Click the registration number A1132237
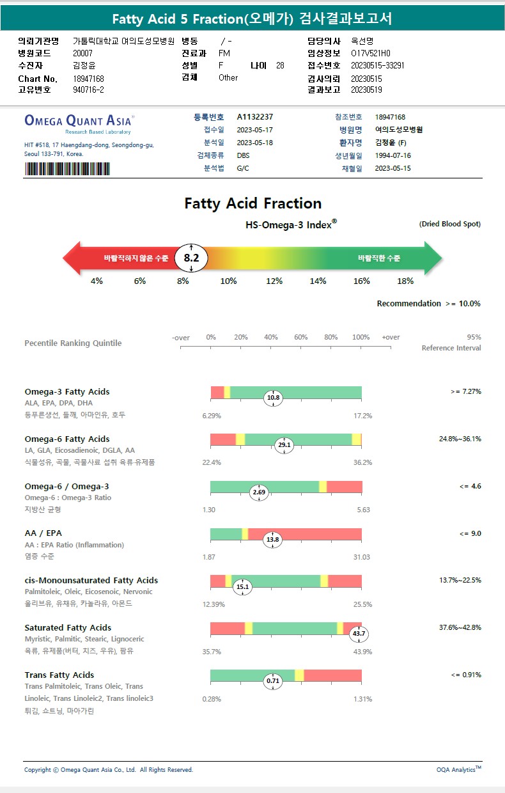The height and width of the screenshot is (793, 505). (x=254, y=117)
